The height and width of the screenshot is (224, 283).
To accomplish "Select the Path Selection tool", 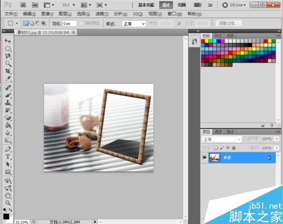I will click(8, 164).
